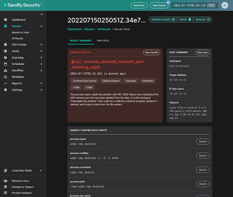Click the Results clipboard icon
The width and height of the screenshot is (233, 197).
(x=5, y=26)
